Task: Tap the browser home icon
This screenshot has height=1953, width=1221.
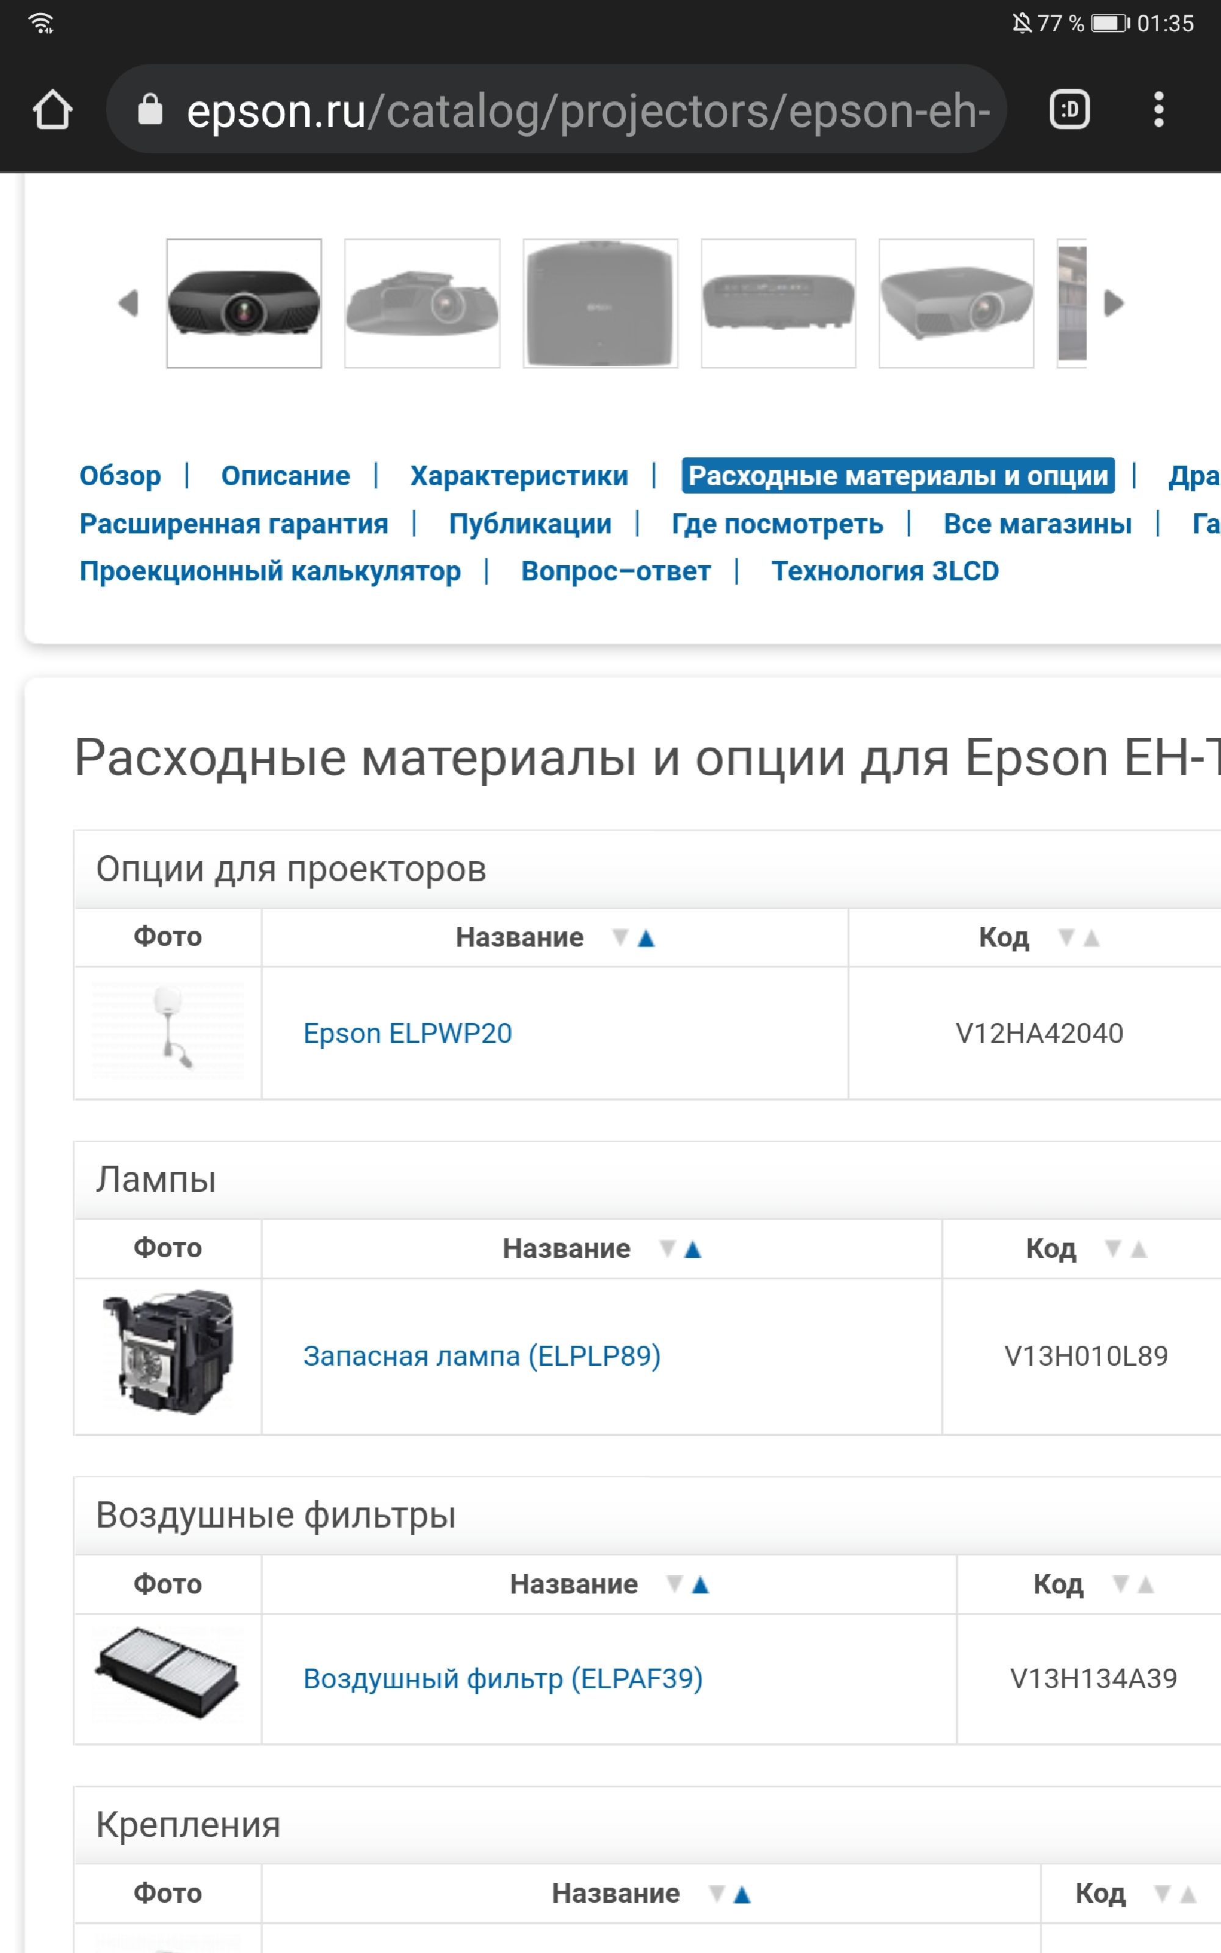Action: (x=53, y=110)
